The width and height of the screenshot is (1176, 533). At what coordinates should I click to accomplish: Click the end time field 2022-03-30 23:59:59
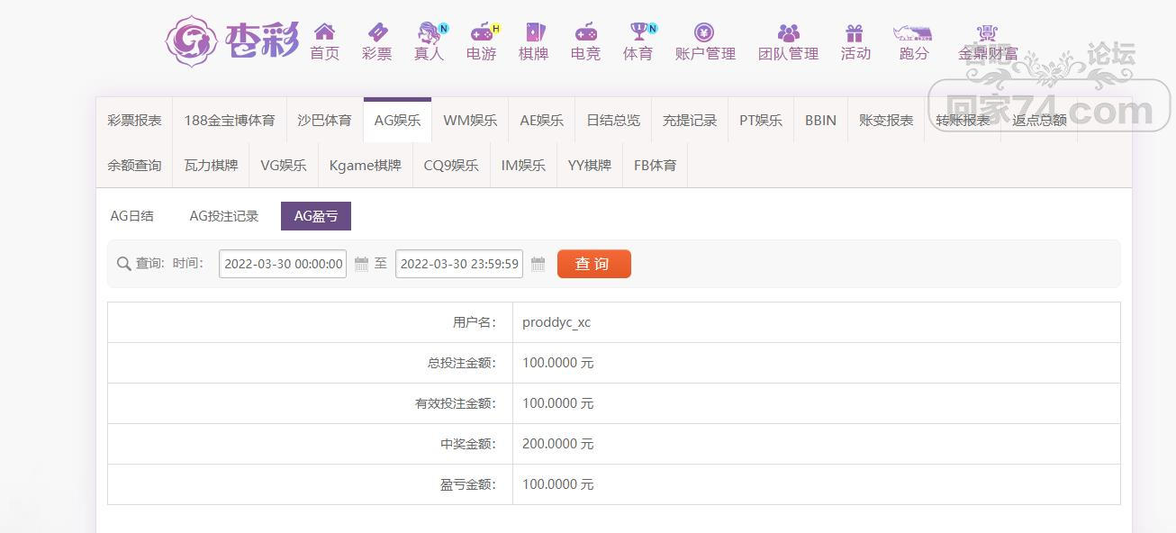tap(459, 264)
